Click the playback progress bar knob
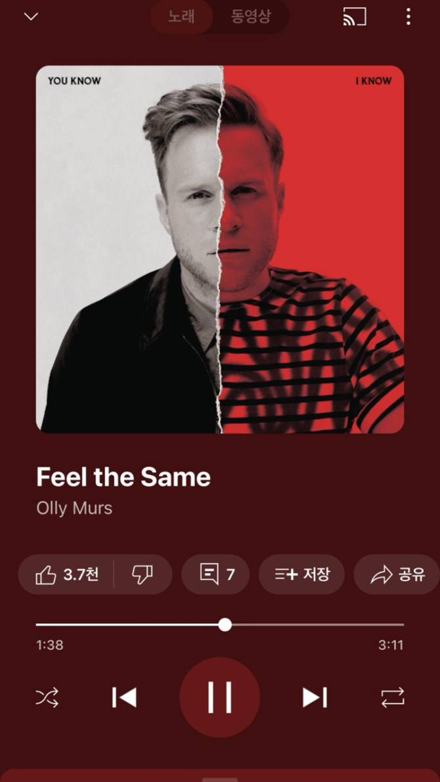This screenshot has width=440, height=782. pyautogui.click(x=225, y=624)
